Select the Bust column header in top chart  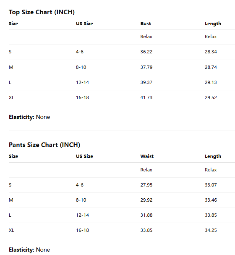pos(146,24)
